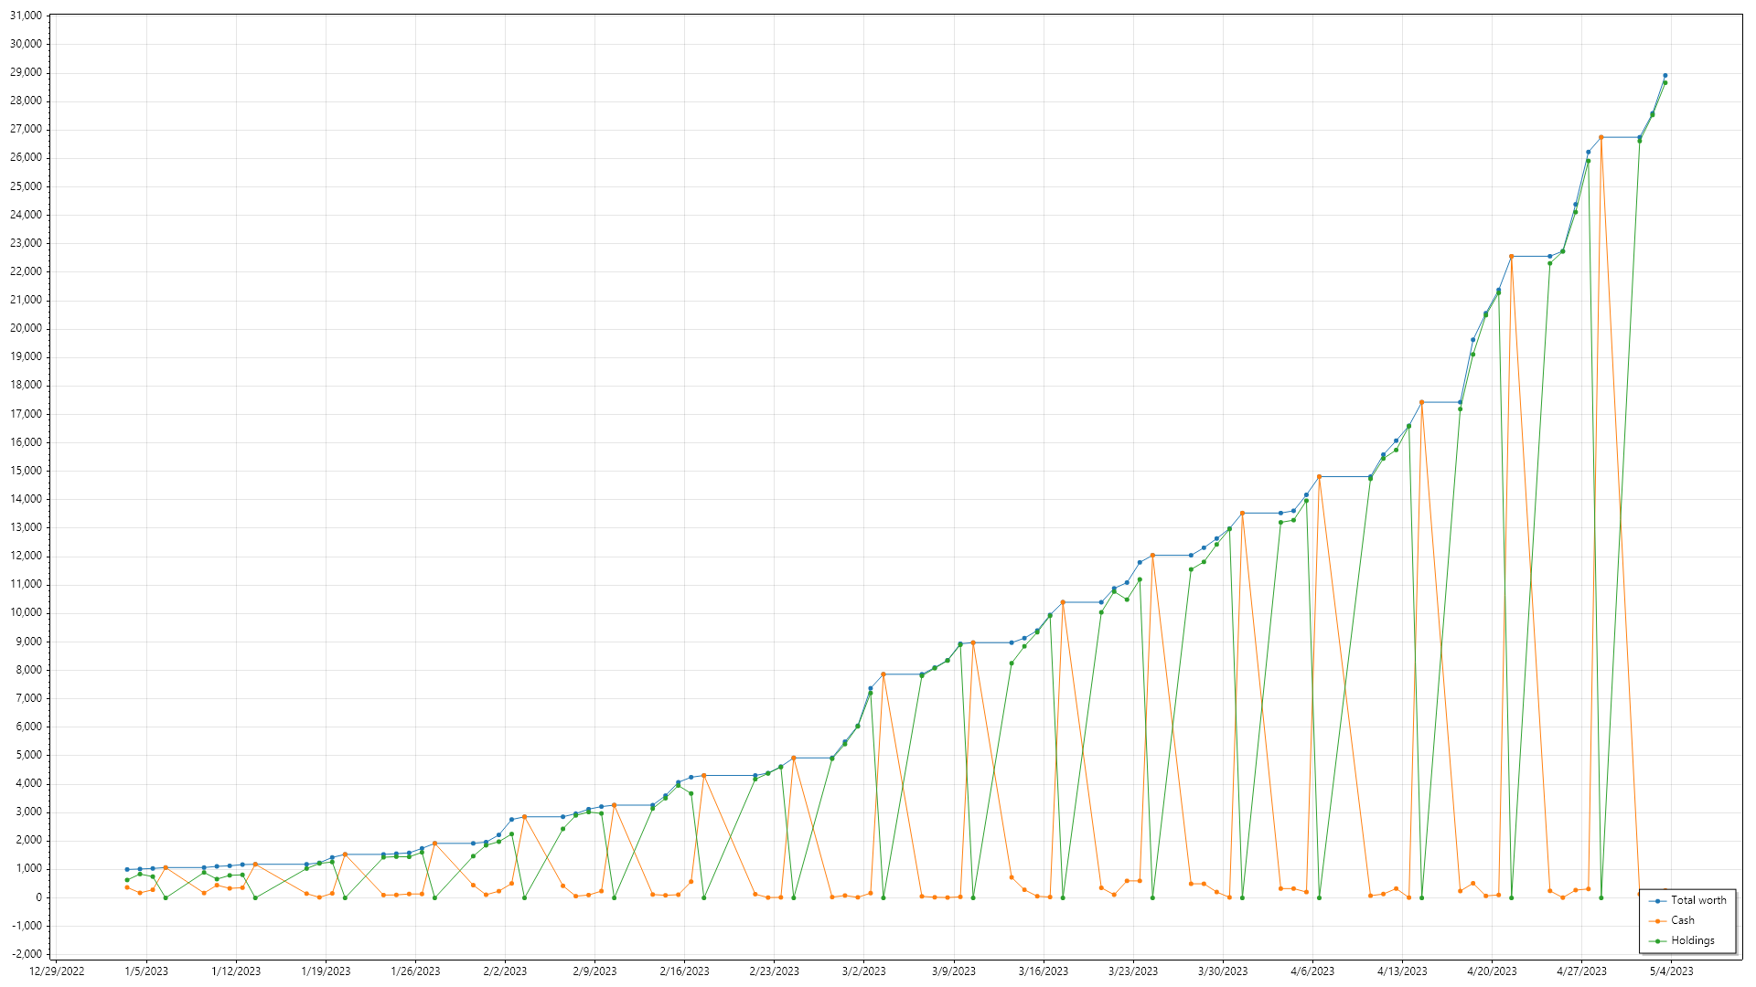Click the 31,000 y-axis label
The width and height of the screenshot is (1756, 987).
[x=26, y=16]
